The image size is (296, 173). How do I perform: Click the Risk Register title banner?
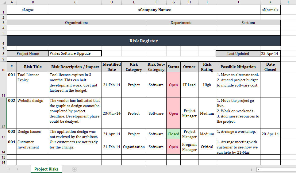143,41
